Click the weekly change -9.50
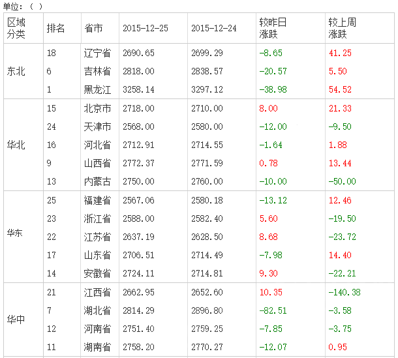 [340, 127]
